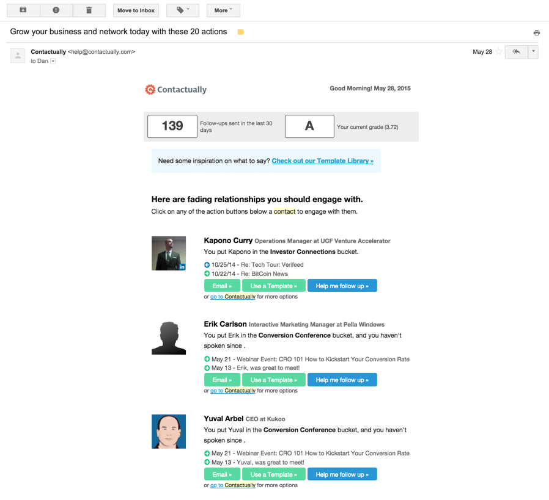Click Help me follow up for Yuval

(x=342, y=474)
